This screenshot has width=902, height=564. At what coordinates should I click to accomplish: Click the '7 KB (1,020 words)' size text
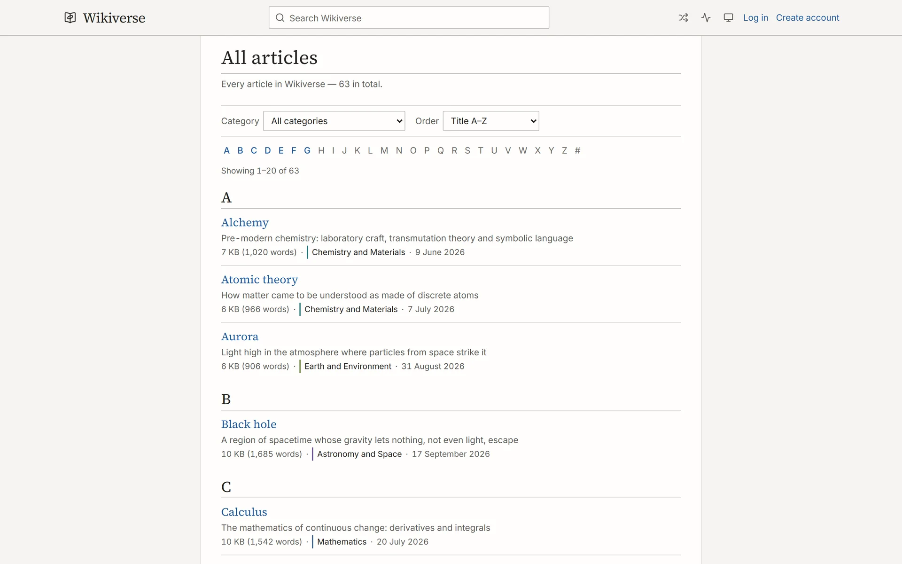click(x=259, y=252)
